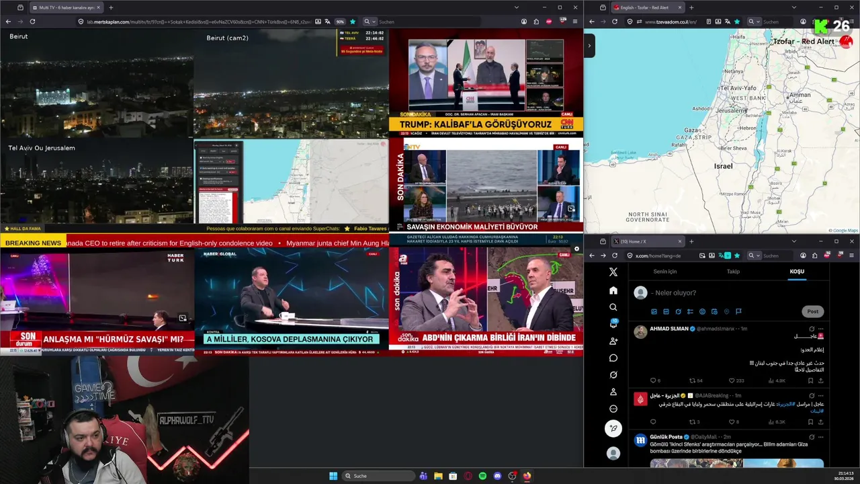
Task: Select the Home / X browser tab
Action: pyautogui.click(x=647, y=241)
